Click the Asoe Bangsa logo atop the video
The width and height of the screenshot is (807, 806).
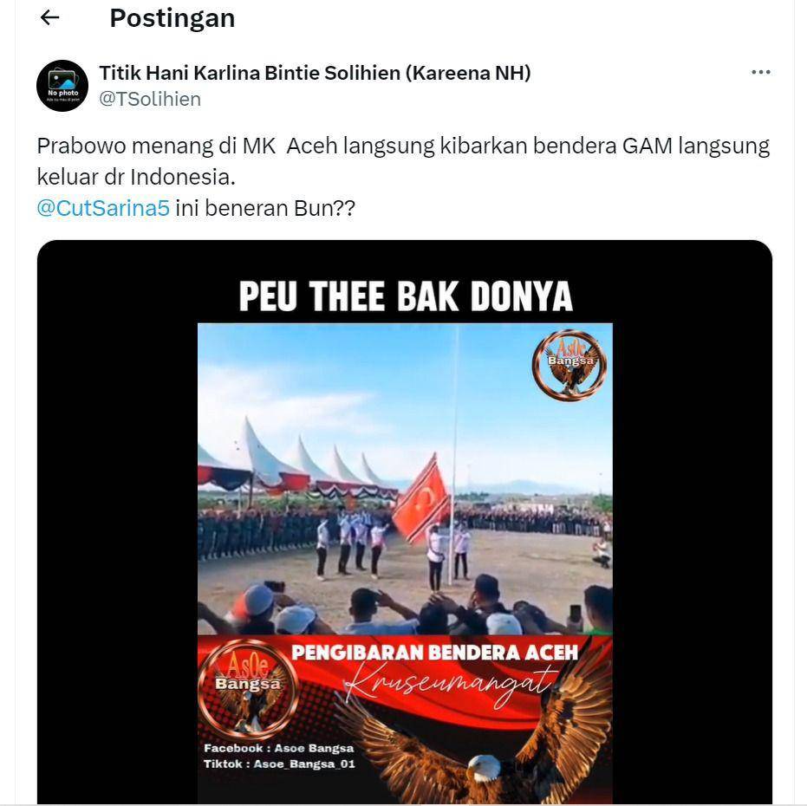[x=569, y=365]
